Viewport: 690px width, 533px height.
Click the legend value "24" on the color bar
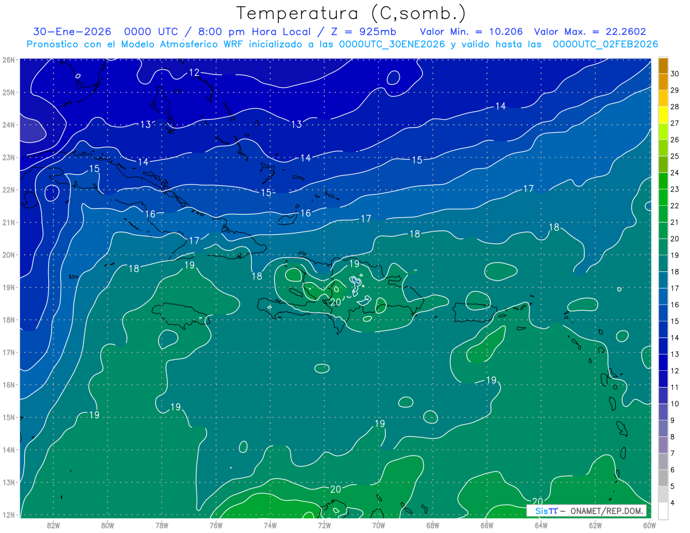674,172
